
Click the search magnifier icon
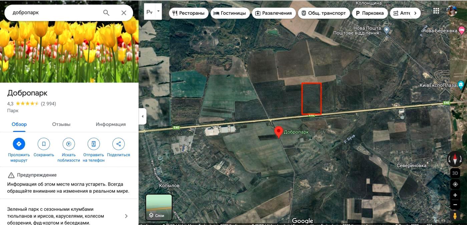click(106, 13)
